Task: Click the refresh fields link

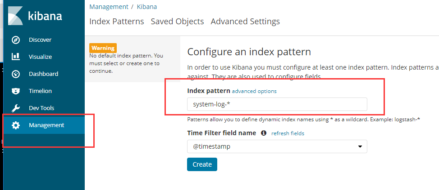Action: click(x=288, y=133)
